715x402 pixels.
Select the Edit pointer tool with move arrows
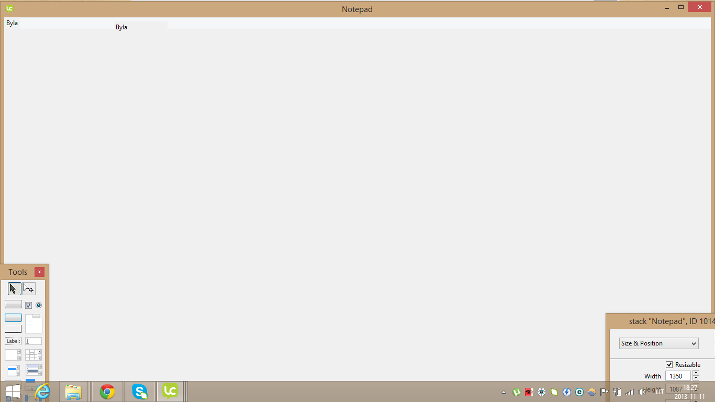tap(29, 288)
